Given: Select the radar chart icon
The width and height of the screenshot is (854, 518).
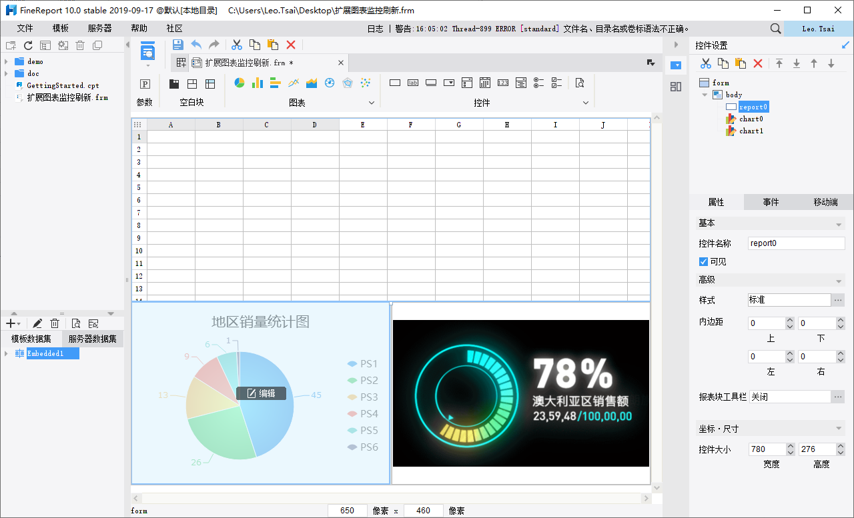Looking at the screenshot, I should coord(347,83).
